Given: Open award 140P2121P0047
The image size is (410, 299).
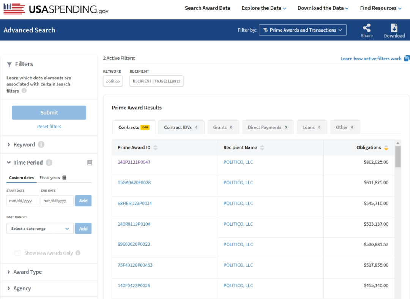Looking at the screenshot, I should 134,162.
